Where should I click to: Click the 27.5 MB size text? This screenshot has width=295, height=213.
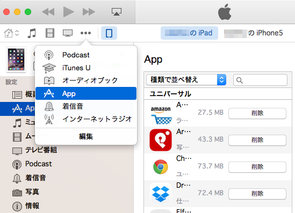pyautogui.click(x=211, y=113)
